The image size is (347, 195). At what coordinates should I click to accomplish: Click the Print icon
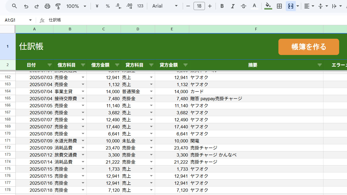point(47,6)
